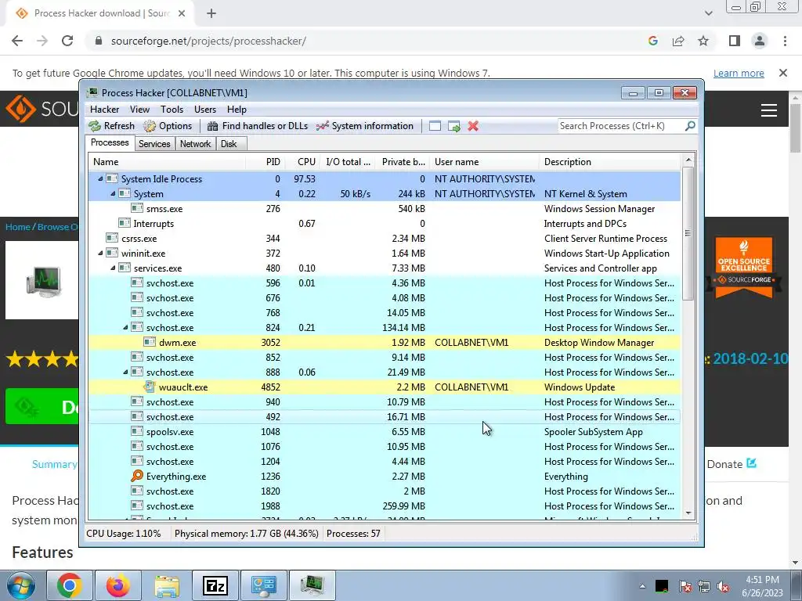Click wuauclt.exe Windows Update process icon
Viewport: 802px width, 601px height.
tap(150, 387)
